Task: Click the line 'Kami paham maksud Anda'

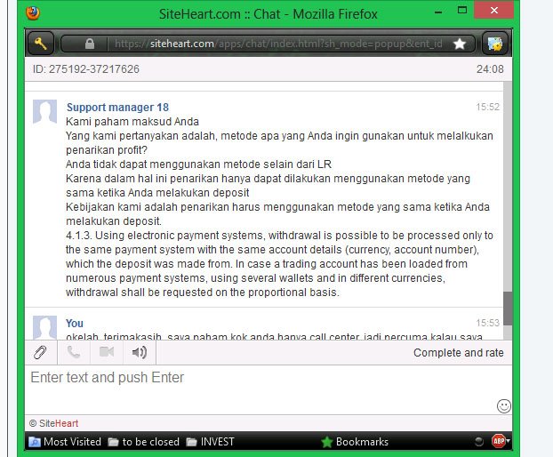Action: pos(132,122)
